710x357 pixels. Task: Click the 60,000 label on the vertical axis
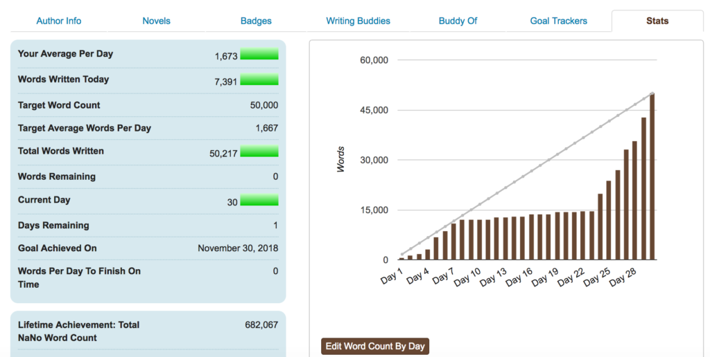click(x=374, y=60)
